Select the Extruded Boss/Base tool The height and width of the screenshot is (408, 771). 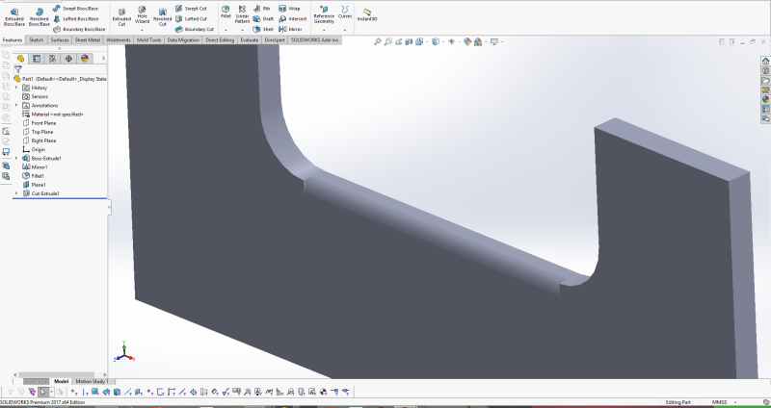coord(13,16)
